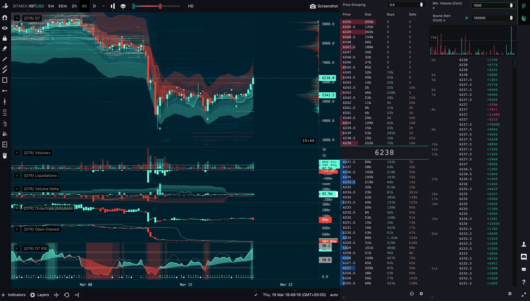
Task: Toggle D7R Volume Delta panel visibility
Action: pos(16,188)
